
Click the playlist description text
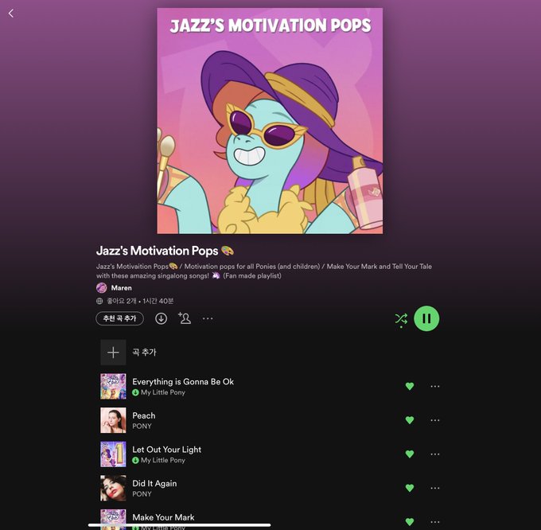[x=264, y=271]
